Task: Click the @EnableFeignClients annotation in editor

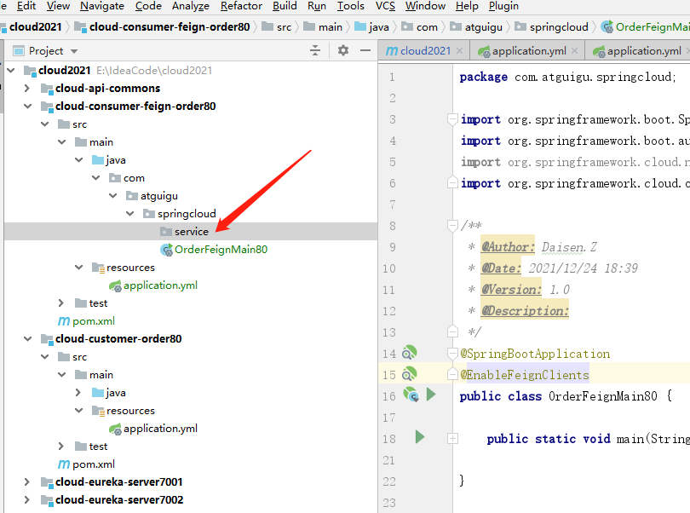Action: point(525,375)
